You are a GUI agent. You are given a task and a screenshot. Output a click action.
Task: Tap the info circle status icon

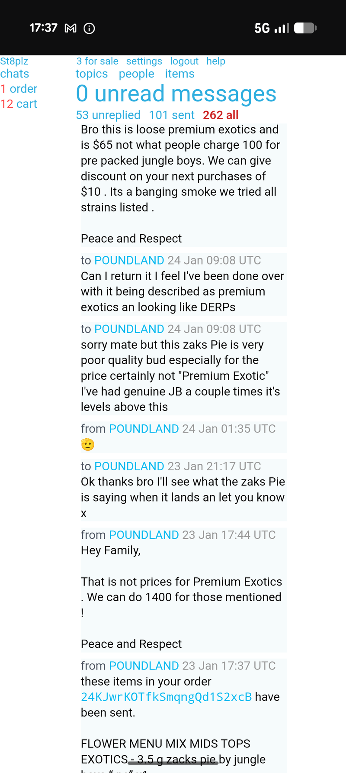89,29
